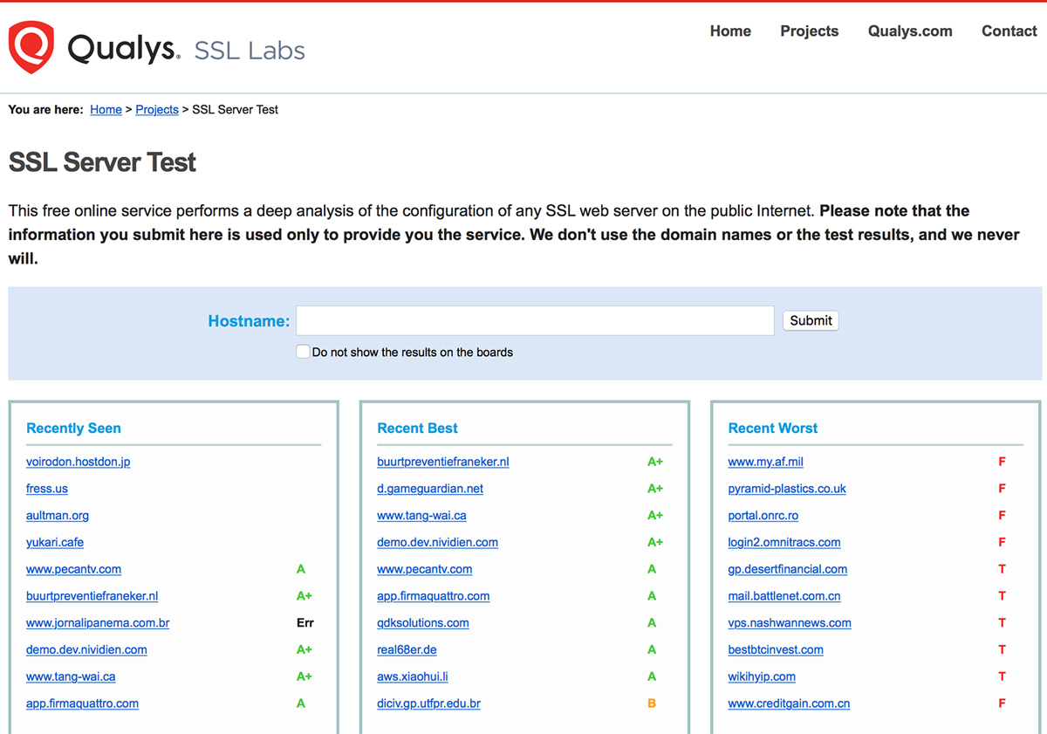Tick the 'Do not show the results on the boards' checkbox
This screenshot has width=1047, height=734.
[303, 352]
